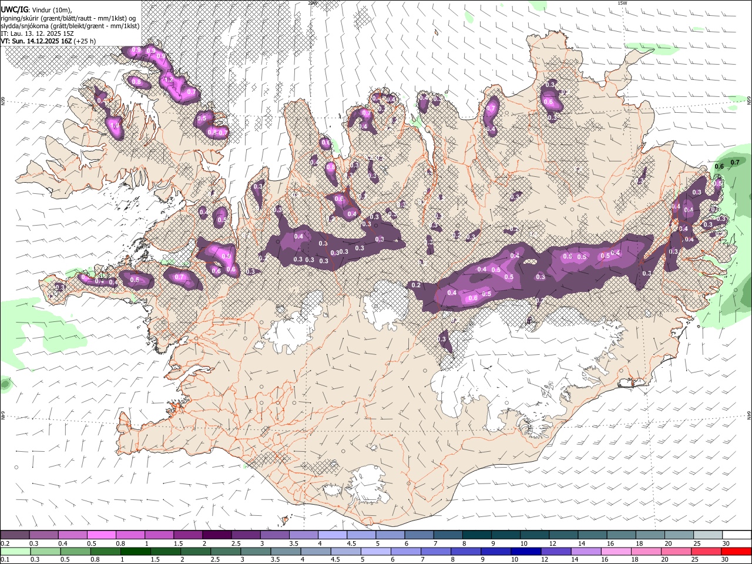752x564 pixels.
Task: Click the snow legend swatch for 0.8–1
Action: tap(130, 535)
